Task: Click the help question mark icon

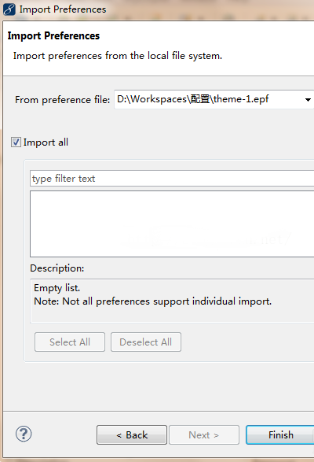Action: (24, 434)
